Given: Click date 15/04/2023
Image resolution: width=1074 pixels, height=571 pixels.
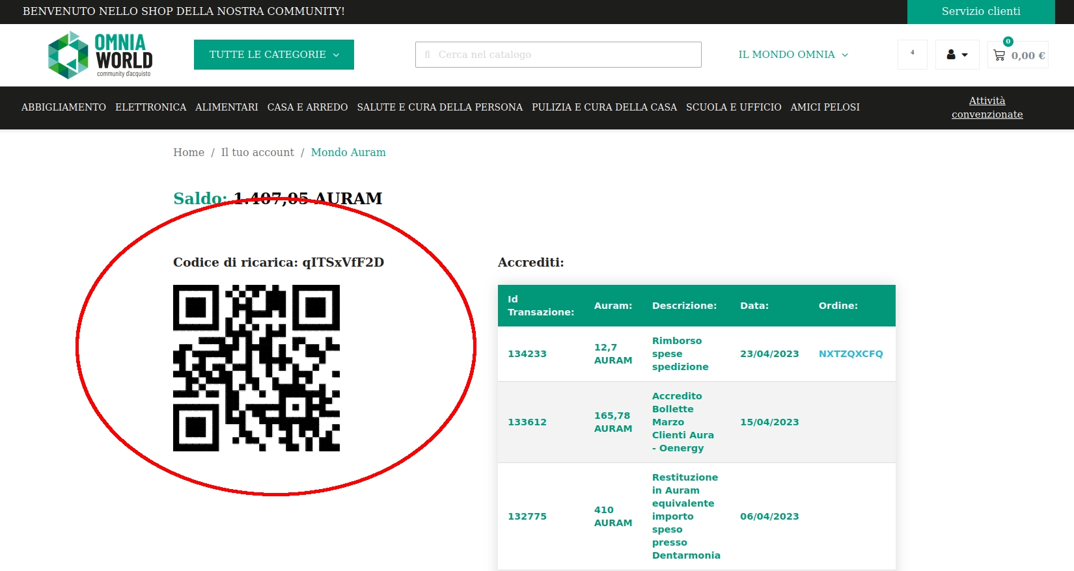Looking at the screenshot, I should click(x=769, y=422).
